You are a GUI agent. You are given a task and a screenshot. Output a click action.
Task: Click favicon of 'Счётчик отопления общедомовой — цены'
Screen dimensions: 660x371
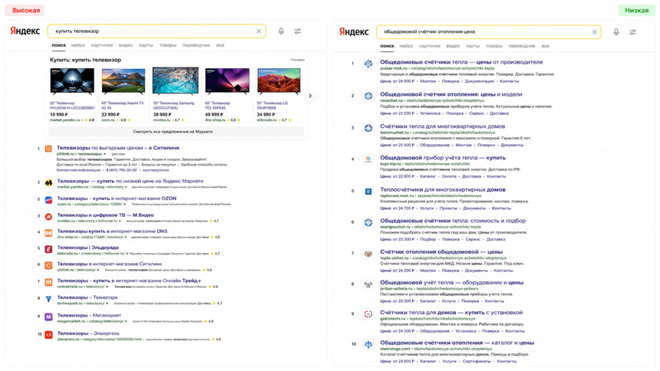pyautogui.click(x=368, y=254)
